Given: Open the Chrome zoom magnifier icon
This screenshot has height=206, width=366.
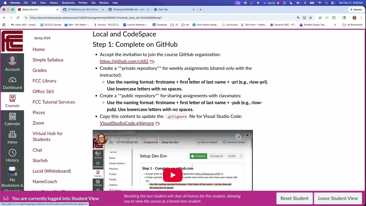Looking at the screenshot, I should tap(298, 18).
